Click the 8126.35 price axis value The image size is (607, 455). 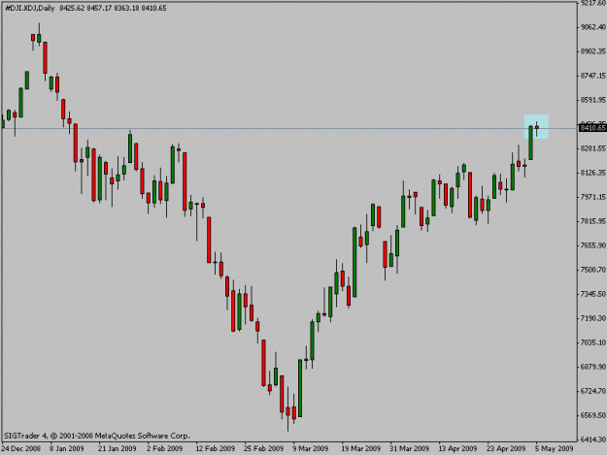click(x=593, y=173)
